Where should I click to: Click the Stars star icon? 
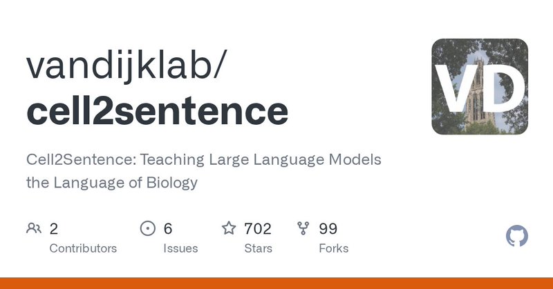coord(229,228)
